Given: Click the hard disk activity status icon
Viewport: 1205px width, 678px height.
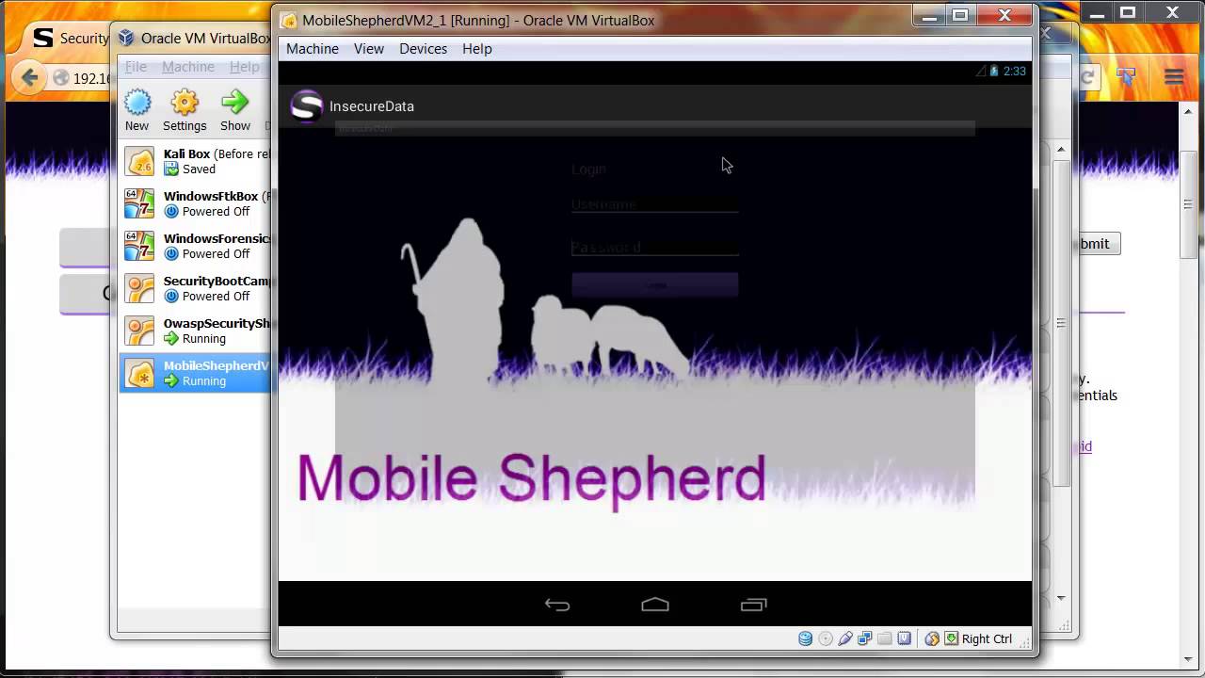Looking at the screenshot, I should click(x=806, y=638).
